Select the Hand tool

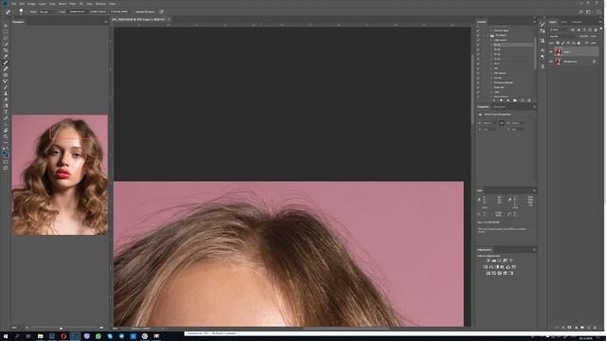[x=6, y=131]
